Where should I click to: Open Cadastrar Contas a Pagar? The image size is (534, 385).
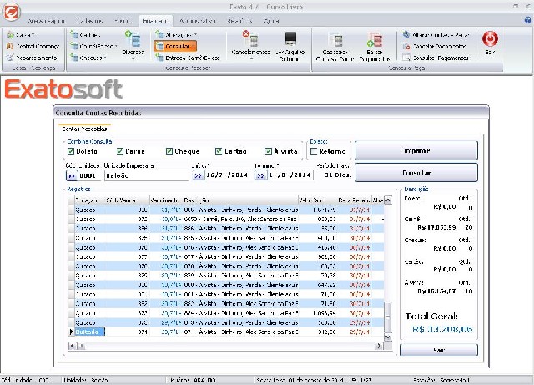click(335, 46)
